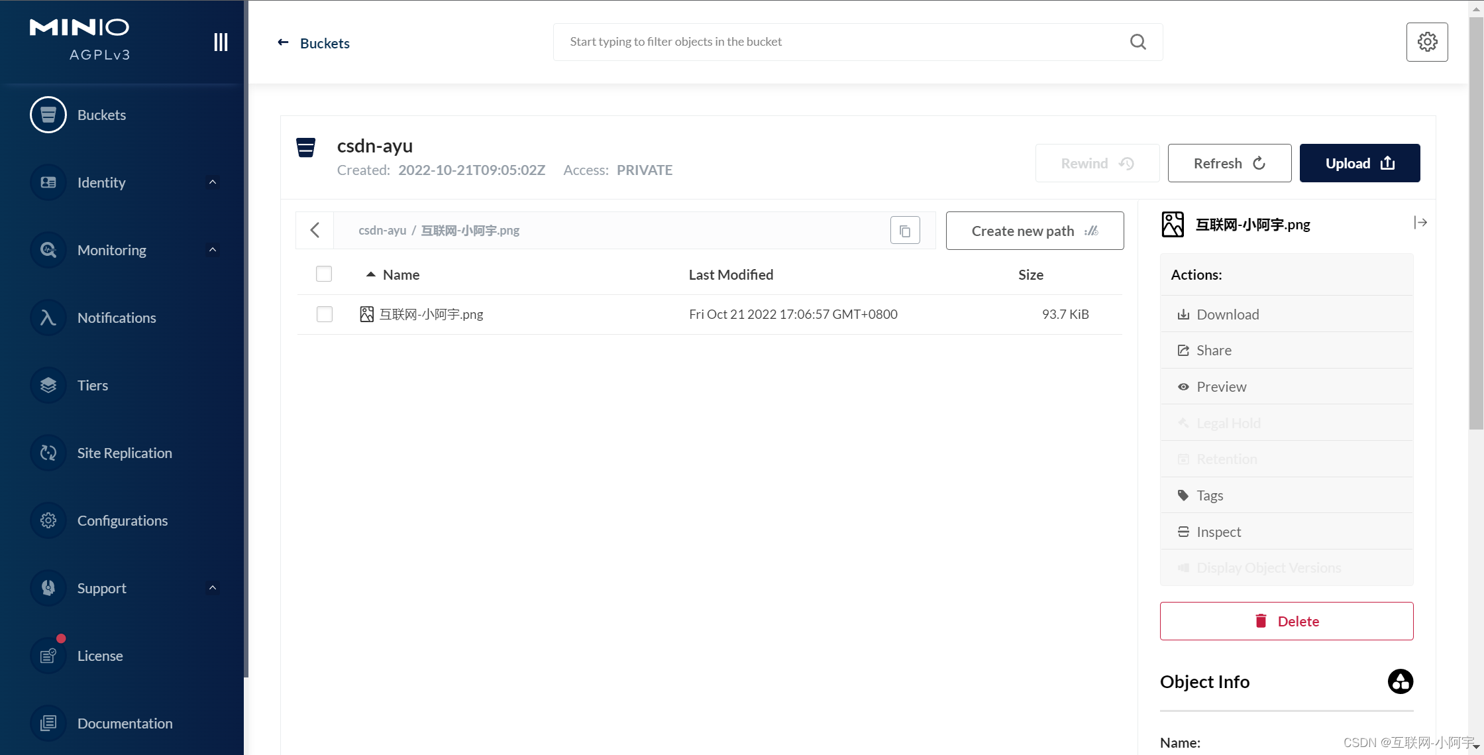Sort objects by Name column
1484x755 pixels.
coord(400,274)
